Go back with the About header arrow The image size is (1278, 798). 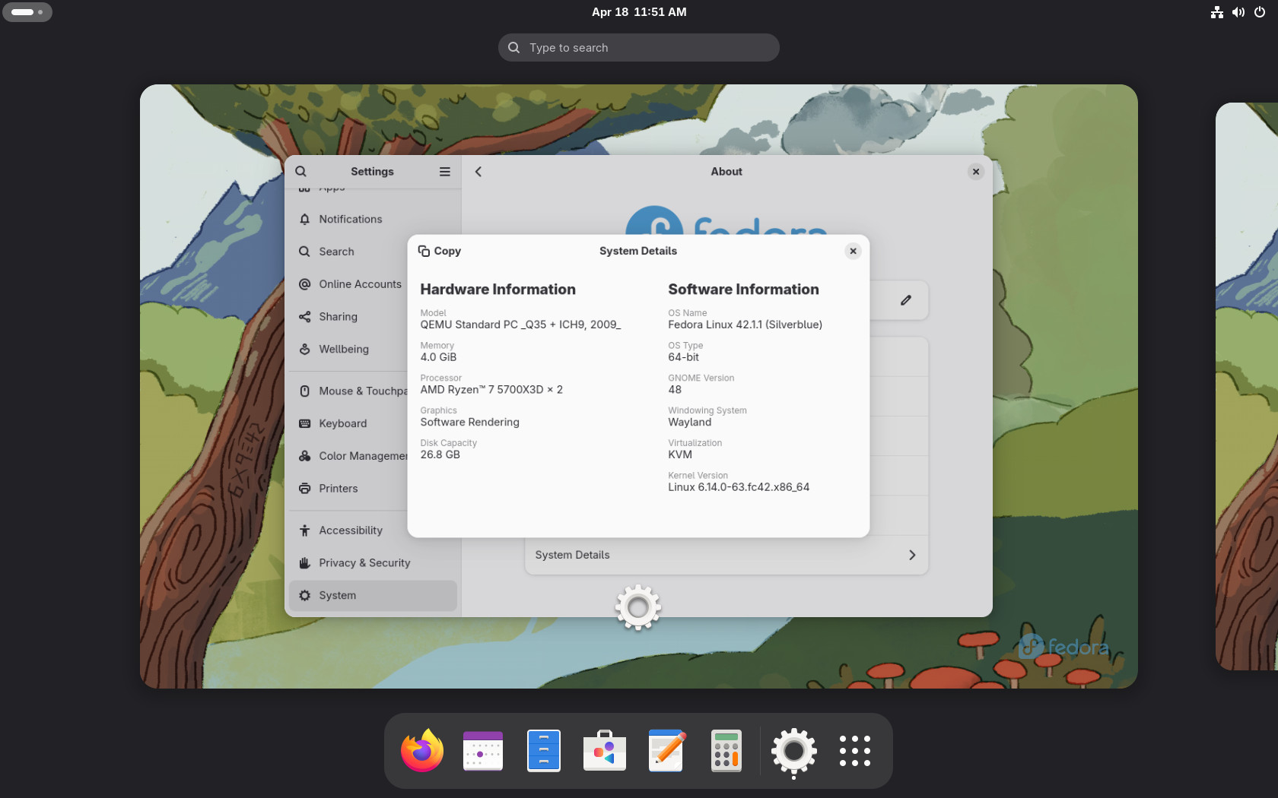[478, 172]
